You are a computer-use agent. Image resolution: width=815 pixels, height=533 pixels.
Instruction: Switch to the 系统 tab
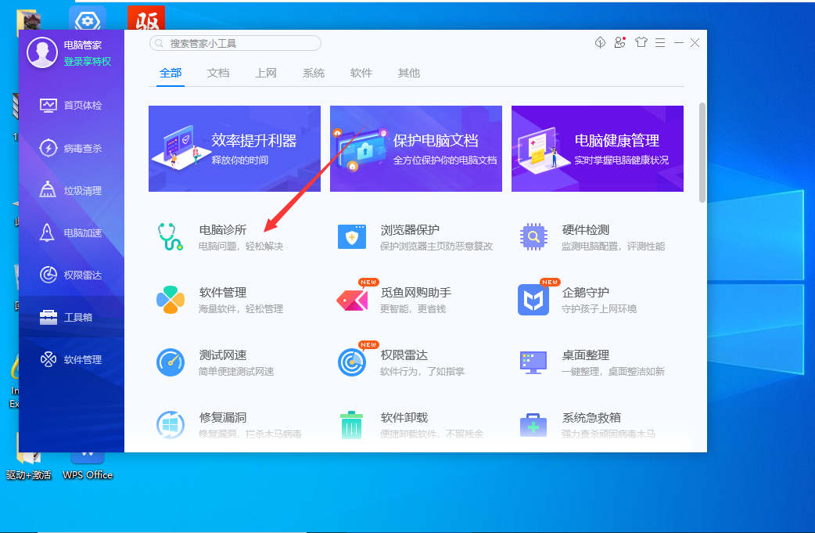314,73
